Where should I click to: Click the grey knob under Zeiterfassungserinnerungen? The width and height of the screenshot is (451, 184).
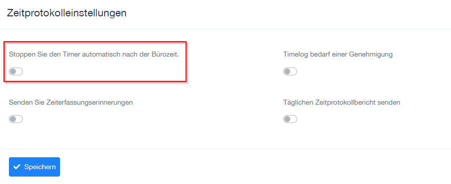(13, 119)
